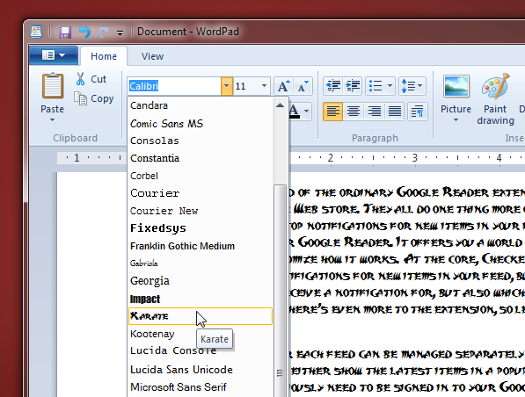Viewport: 525px width, 397px height.
Task: Apply the Microsoft Sans Serif font
Action: click(201, 387)
